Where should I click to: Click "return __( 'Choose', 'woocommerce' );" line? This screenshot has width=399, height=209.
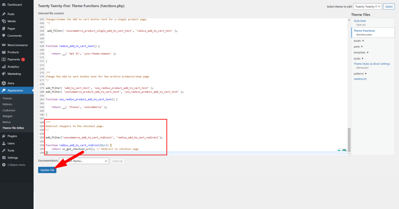click(x=79, y=107)
